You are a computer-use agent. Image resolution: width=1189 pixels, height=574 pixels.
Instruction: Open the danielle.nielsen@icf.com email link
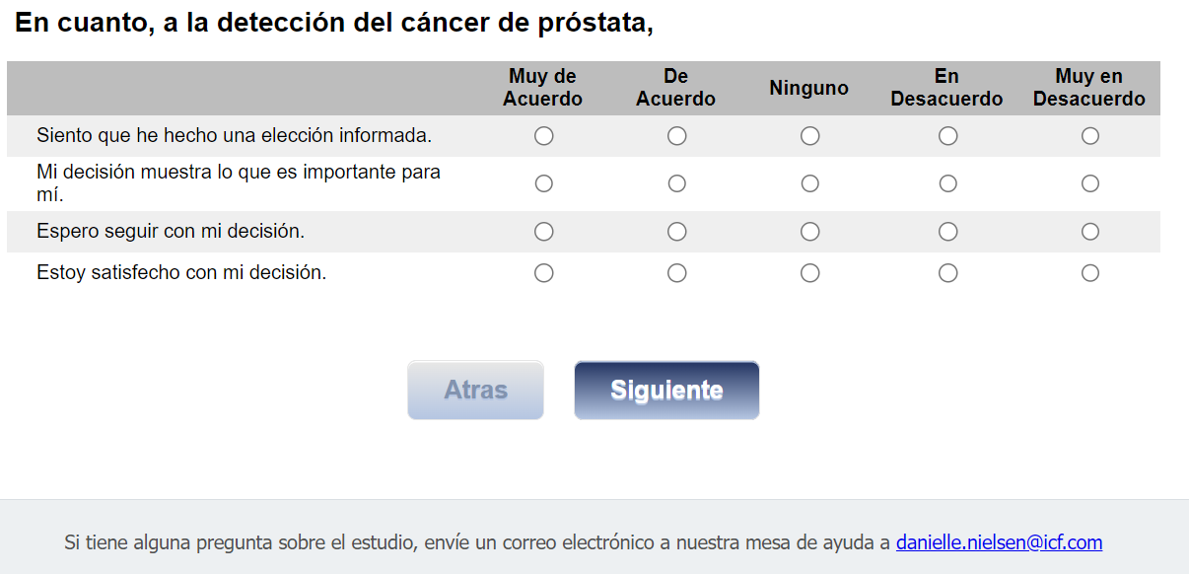coord(999,542)
